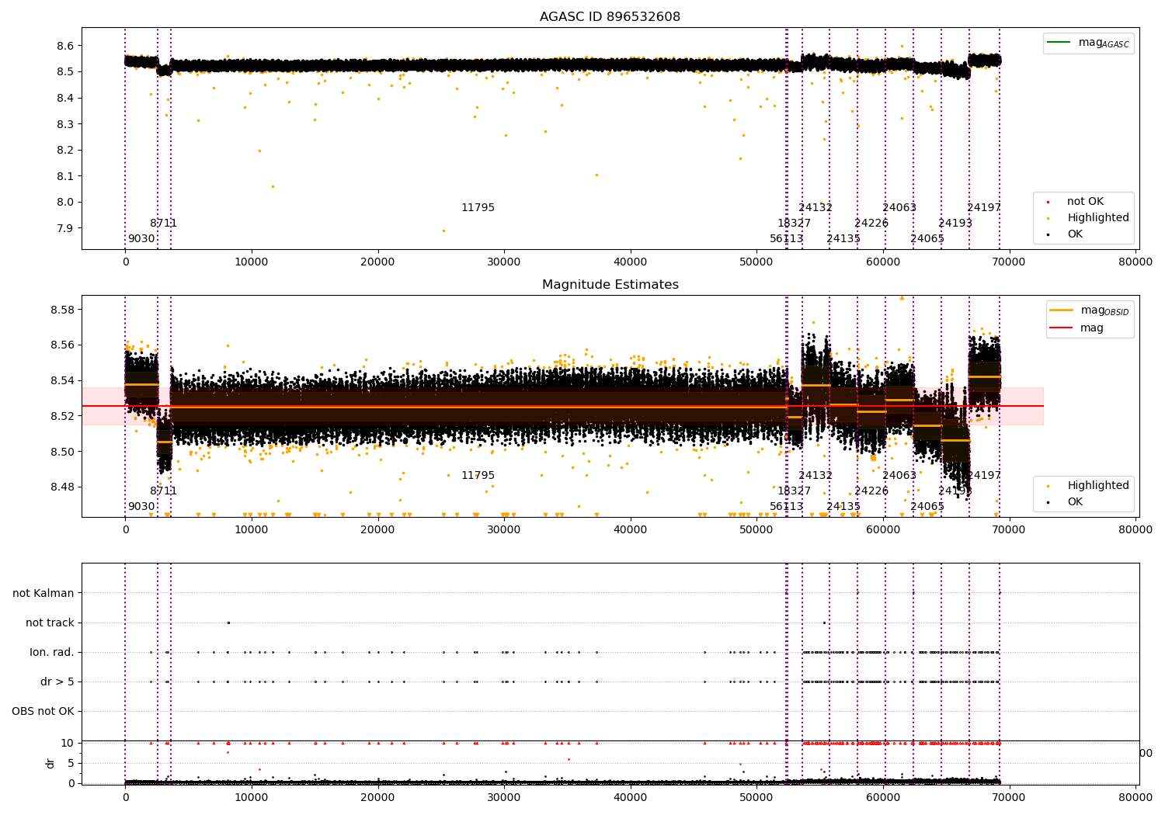Click the 'not track' axis label
The image size is (1165, 815).
coord(50,623)
